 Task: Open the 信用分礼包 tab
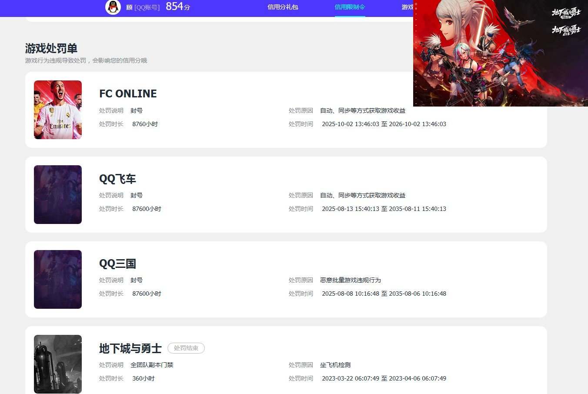pyautogui.click(x=283, y=7)
